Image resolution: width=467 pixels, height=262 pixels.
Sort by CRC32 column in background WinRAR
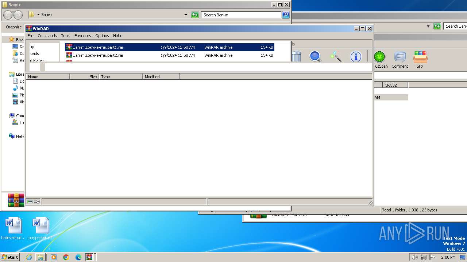click(395, 85)
